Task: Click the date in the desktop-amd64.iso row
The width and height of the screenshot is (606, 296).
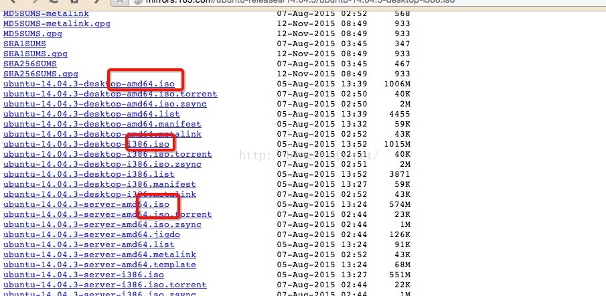Action: point(322,84)
